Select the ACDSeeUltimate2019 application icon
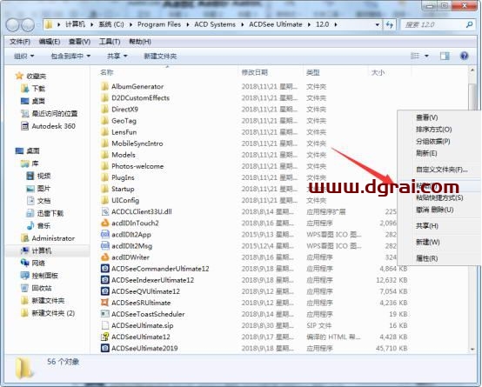The width and height of the screenshot is (482, 387). (104, 348)
